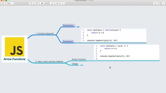Viewport: 166px width, 93px height.
Task: Click the arrow function code snippet image
Action: click(127, 52)
